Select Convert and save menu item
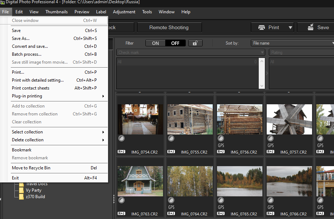The image size is (334, 219). 30,46
